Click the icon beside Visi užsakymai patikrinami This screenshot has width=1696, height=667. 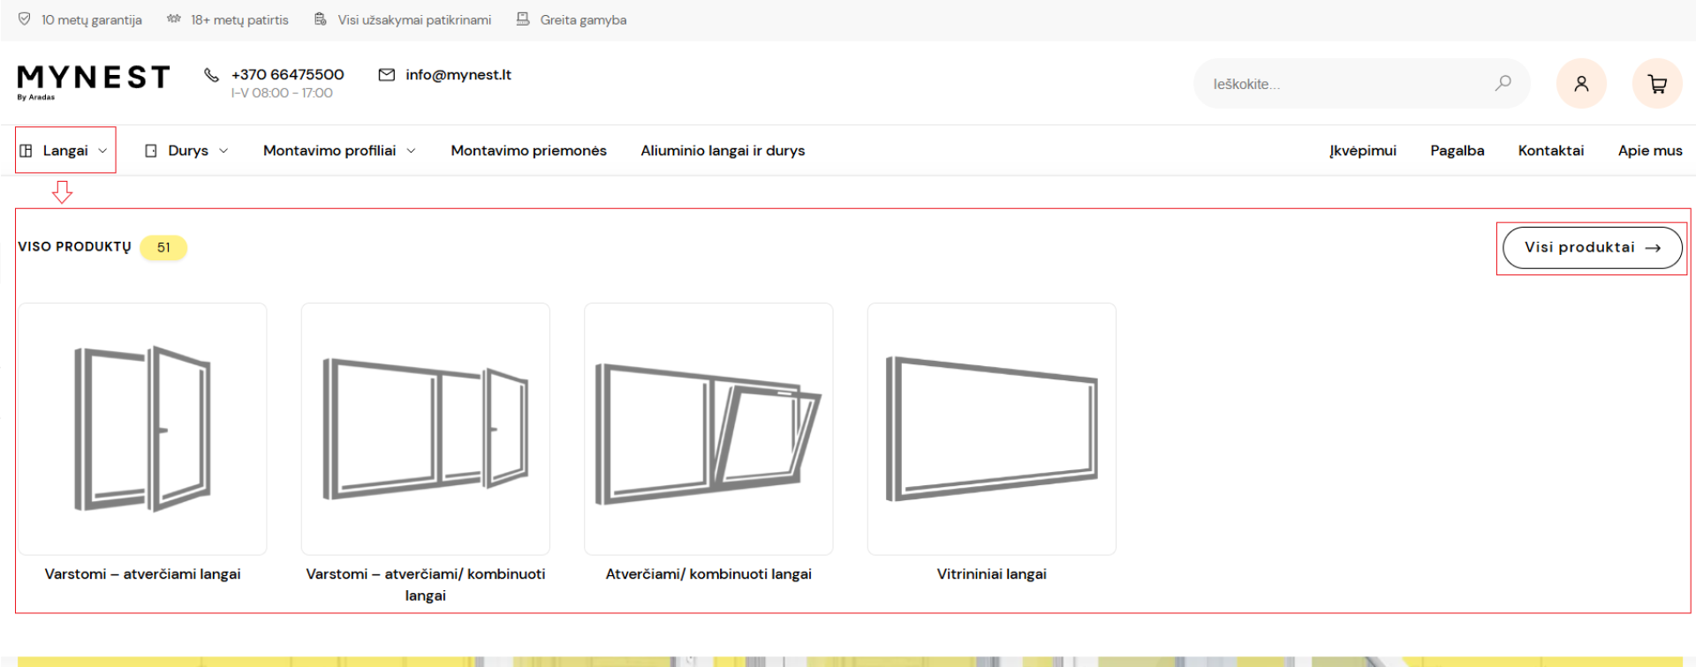point(321,19)
